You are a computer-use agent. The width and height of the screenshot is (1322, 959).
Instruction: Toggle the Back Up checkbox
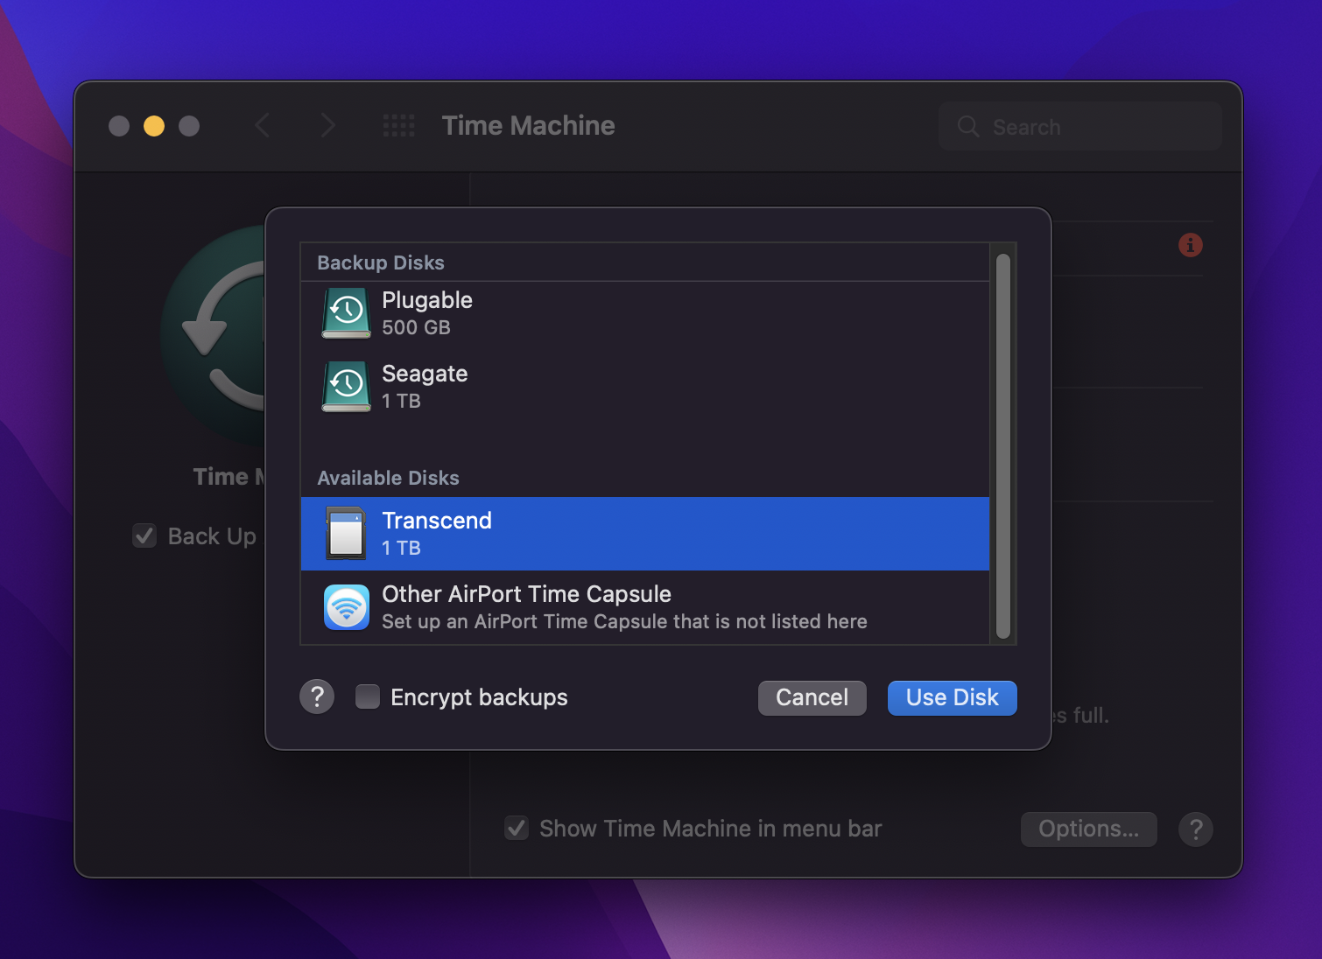coord(144,535)
